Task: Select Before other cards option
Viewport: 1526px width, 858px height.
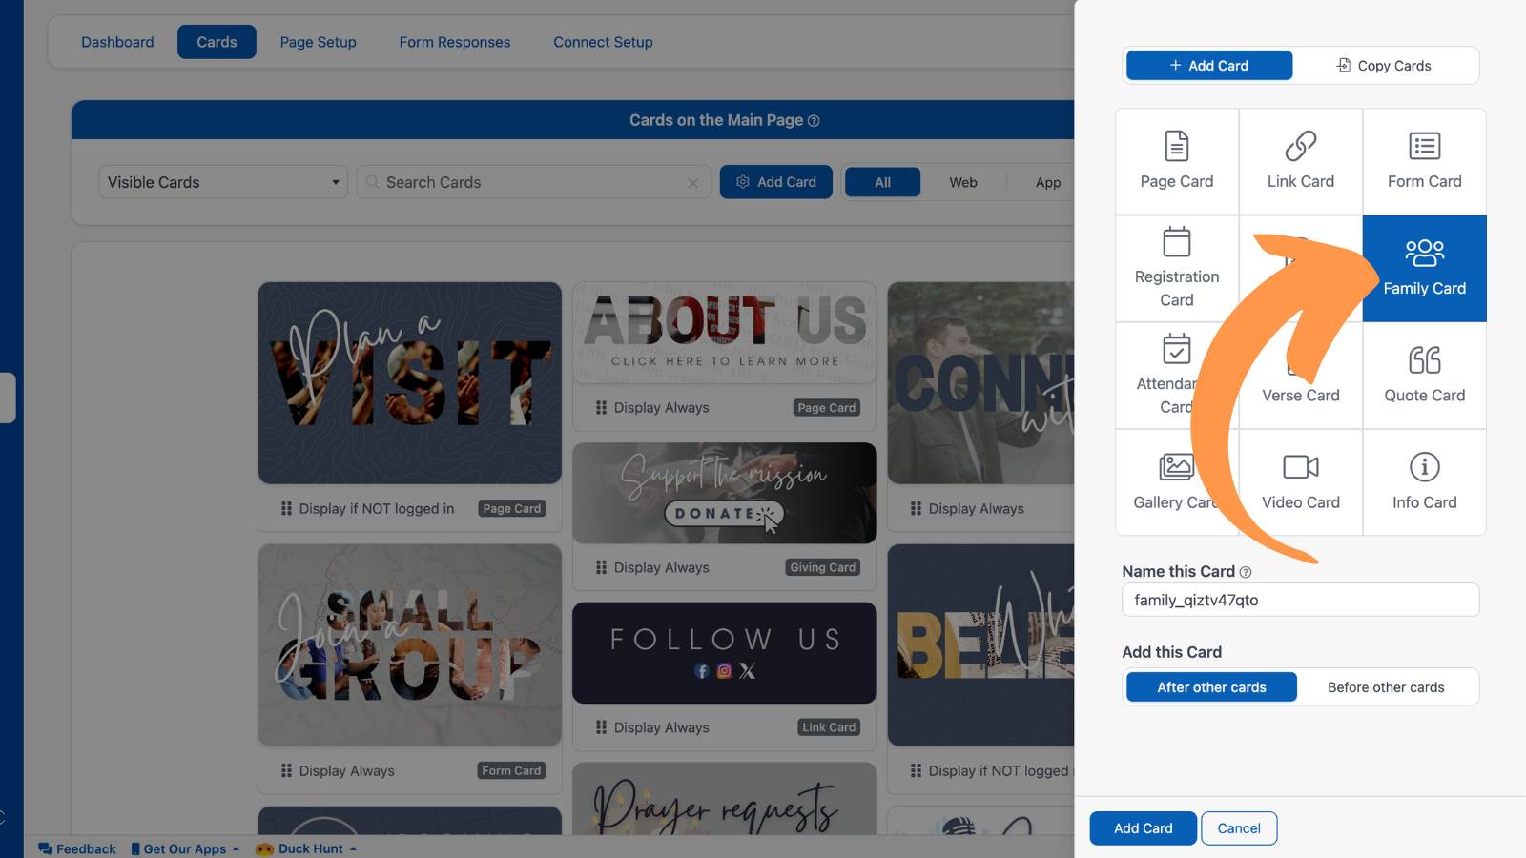Action: [1386, 687]
